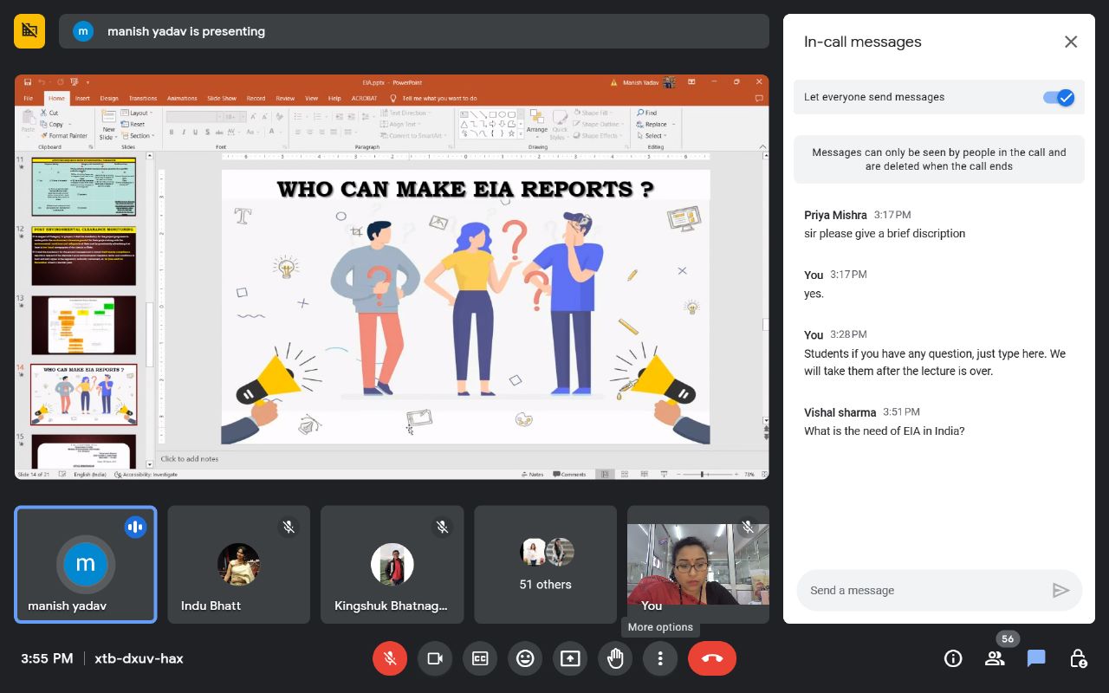Image resolution: width=1109 pixels, height=693 pixels.
Task: Show the participants list with 56 people
Action: click(995, 658)
